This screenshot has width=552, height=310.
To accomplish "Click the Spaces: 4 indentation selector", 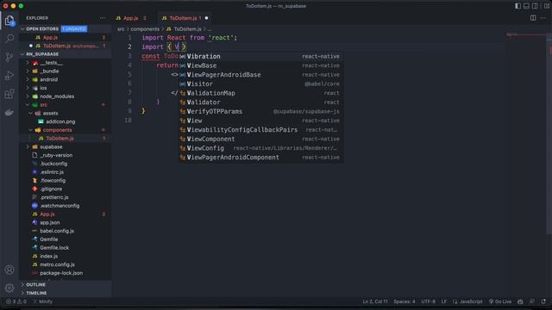I will coord(405,301).
